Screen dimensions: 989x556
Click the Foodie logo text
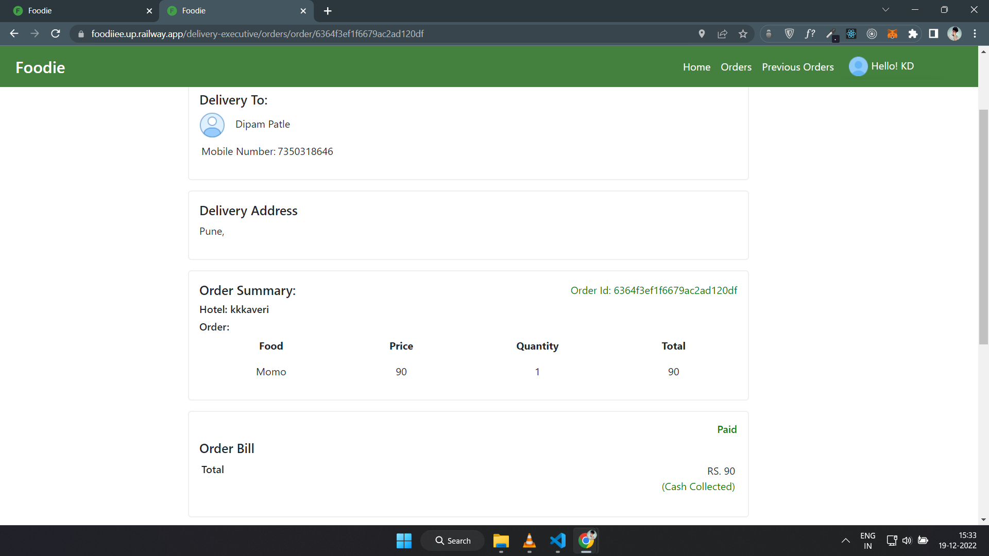(x=40, y=67)
